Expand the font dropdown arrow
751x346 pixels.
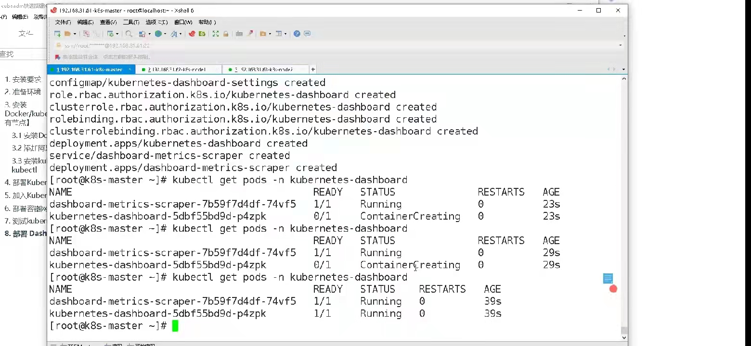181,34
